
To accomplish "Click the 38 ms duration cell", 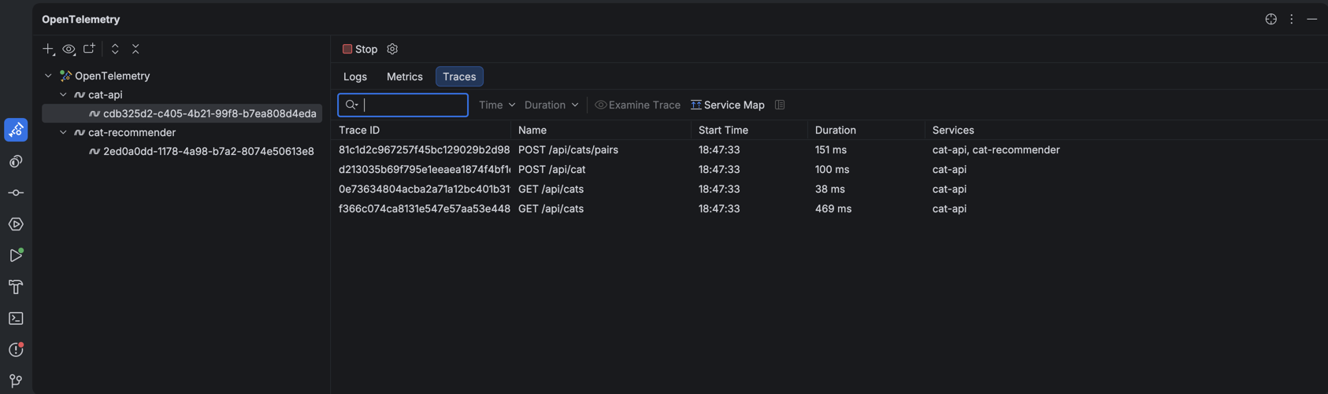I will [829, 190].
